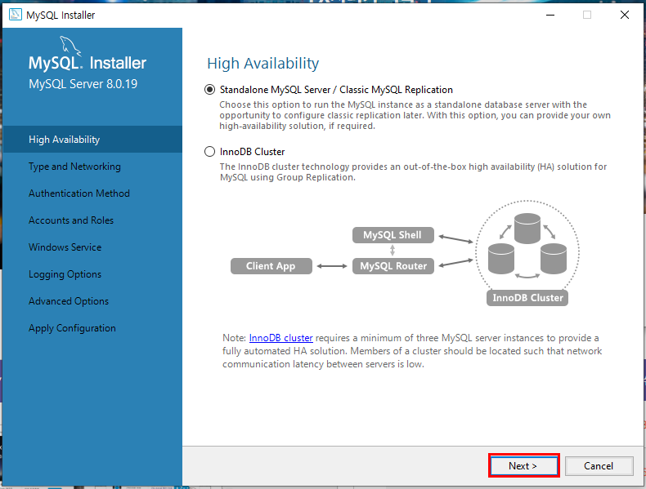646x489 pixels.
Task: Select Standalone MySQL Server radio option
Action: coord(209,90)
